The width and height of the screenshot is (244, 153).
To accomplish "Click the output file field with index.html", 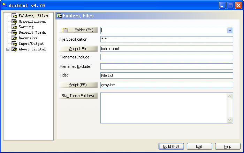I will (167, 49).
